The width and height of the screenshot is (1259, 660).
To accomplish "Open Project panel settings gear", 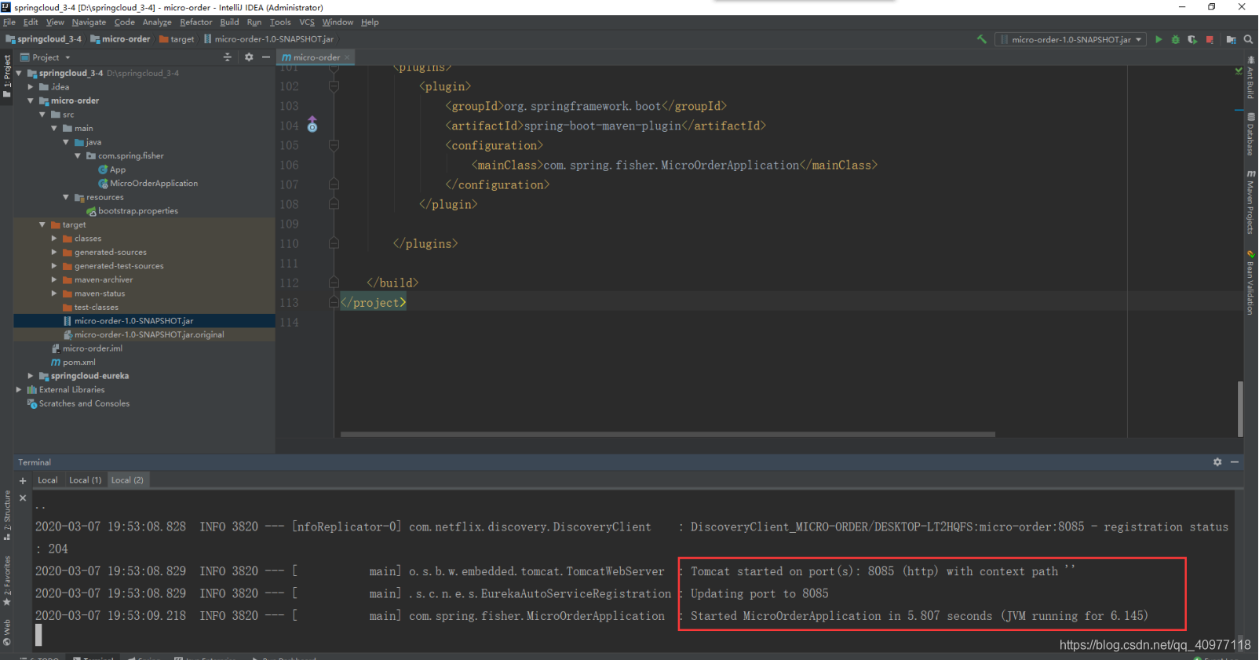I will pos(249,57).
